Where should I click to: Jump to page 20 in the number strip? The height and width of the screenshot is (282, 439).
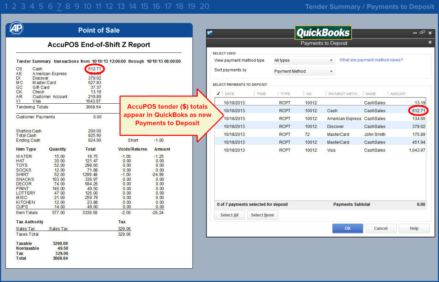pyautogui.click(x=204, y=6)
